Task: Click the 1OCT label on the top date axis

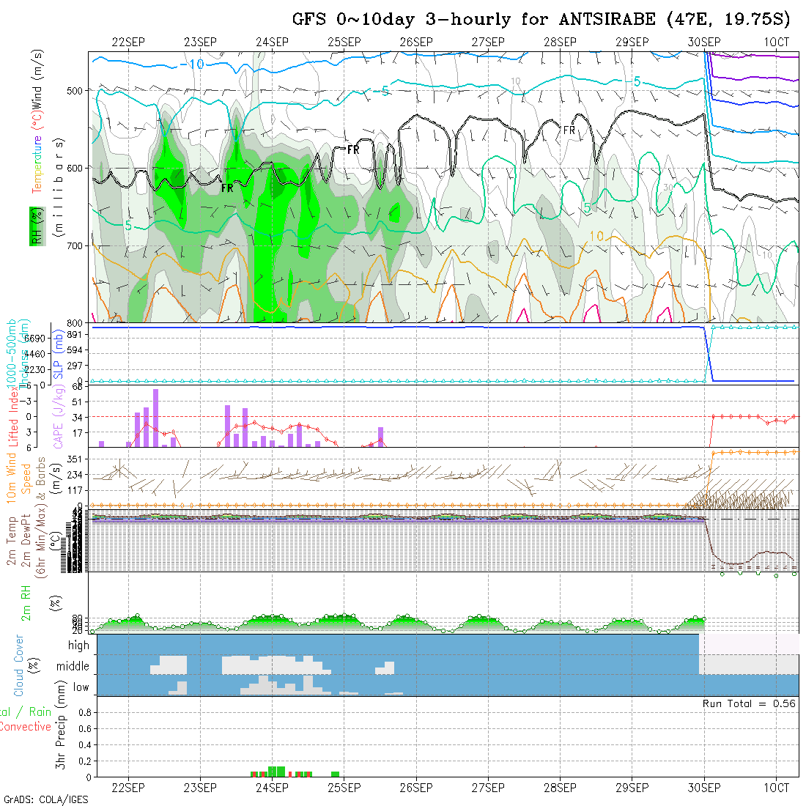Action: (776, 42)
